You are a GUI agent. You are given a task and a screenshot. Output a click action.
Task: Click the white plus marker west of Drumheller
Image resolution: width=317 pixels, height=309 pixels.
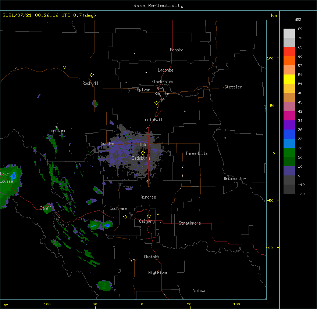(225, 138)
